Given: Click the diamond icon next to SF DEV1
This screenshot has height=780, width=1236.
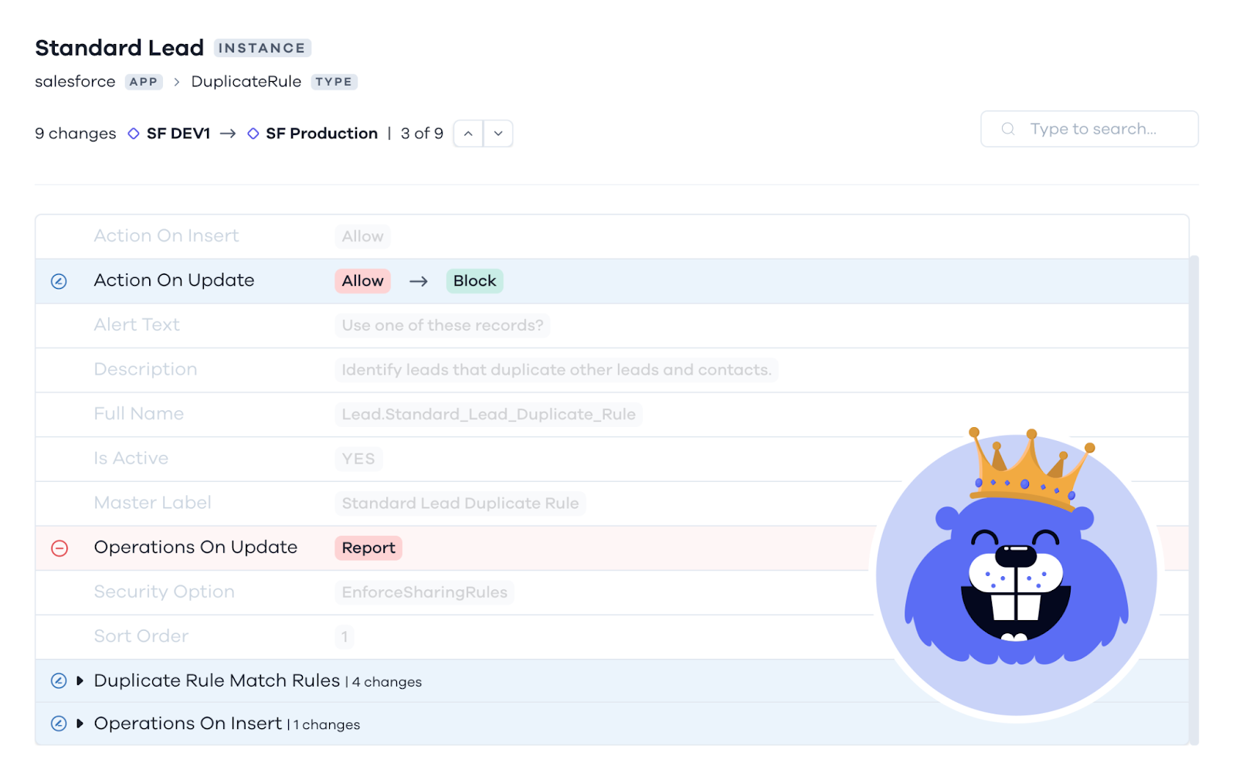Looking at the screenshot, I should 134,134.
